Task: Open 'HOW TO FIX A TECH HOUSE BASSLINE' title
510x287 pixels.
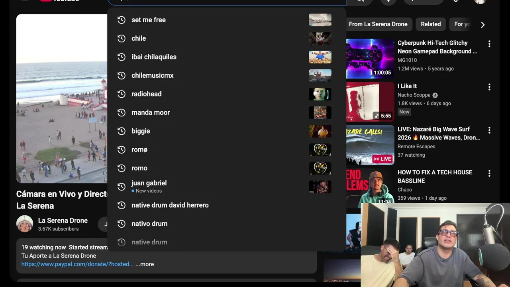Action: pos(435,177)
